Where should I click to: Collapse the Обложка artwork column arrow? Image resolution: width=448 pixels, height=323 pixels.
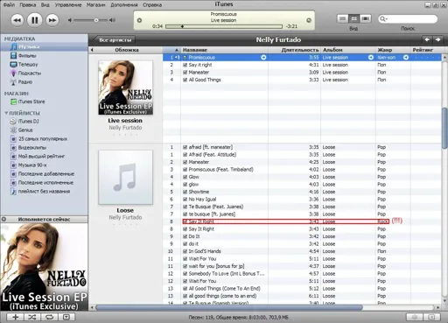(x=92, y=50)
